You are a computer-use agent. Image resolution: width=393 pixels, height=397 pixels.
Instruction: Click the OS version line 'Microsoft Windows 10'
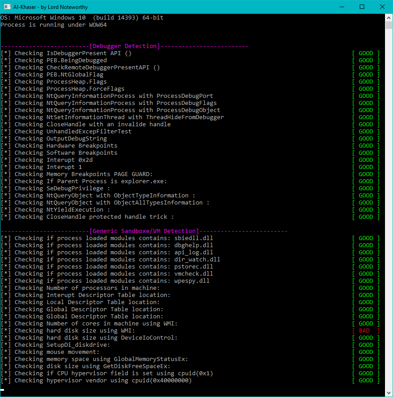click(82, 17)
